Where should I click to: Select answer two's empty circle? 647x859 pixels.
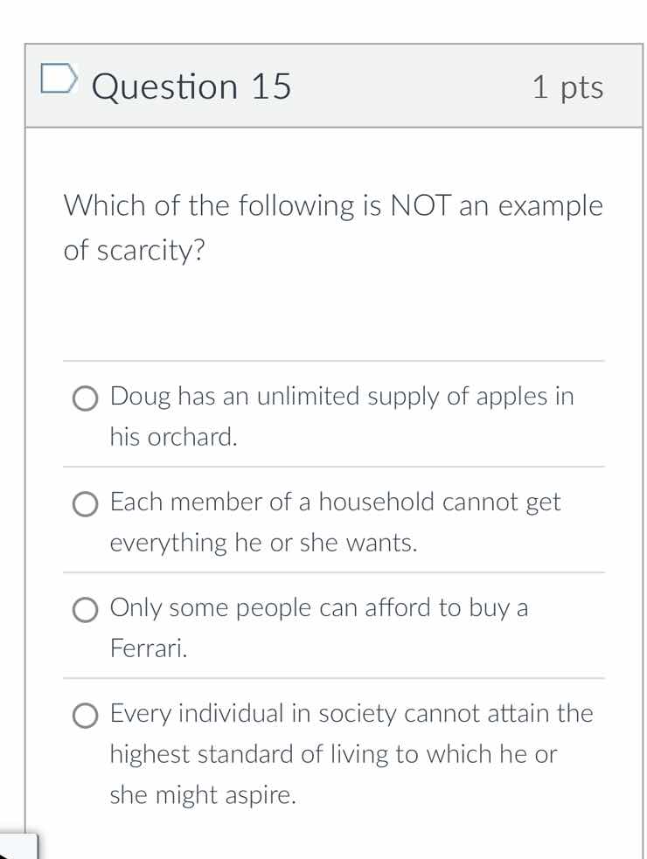click(85, 504)
